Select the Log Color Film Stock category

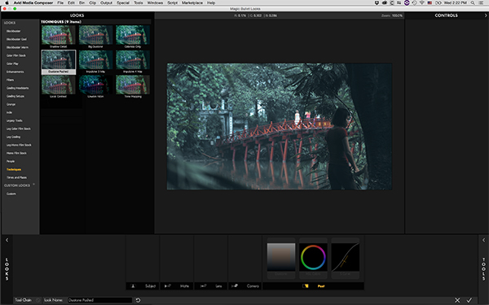coord(19,129)
